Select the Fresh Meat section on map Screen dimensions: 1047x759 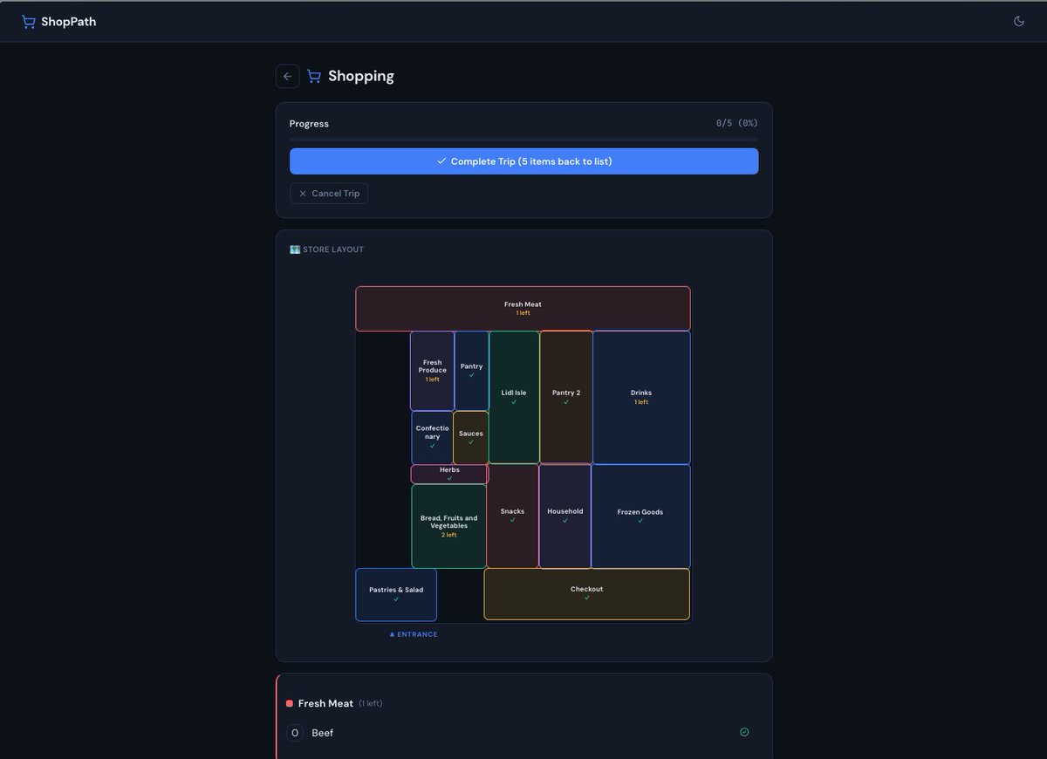click(523, 309)
